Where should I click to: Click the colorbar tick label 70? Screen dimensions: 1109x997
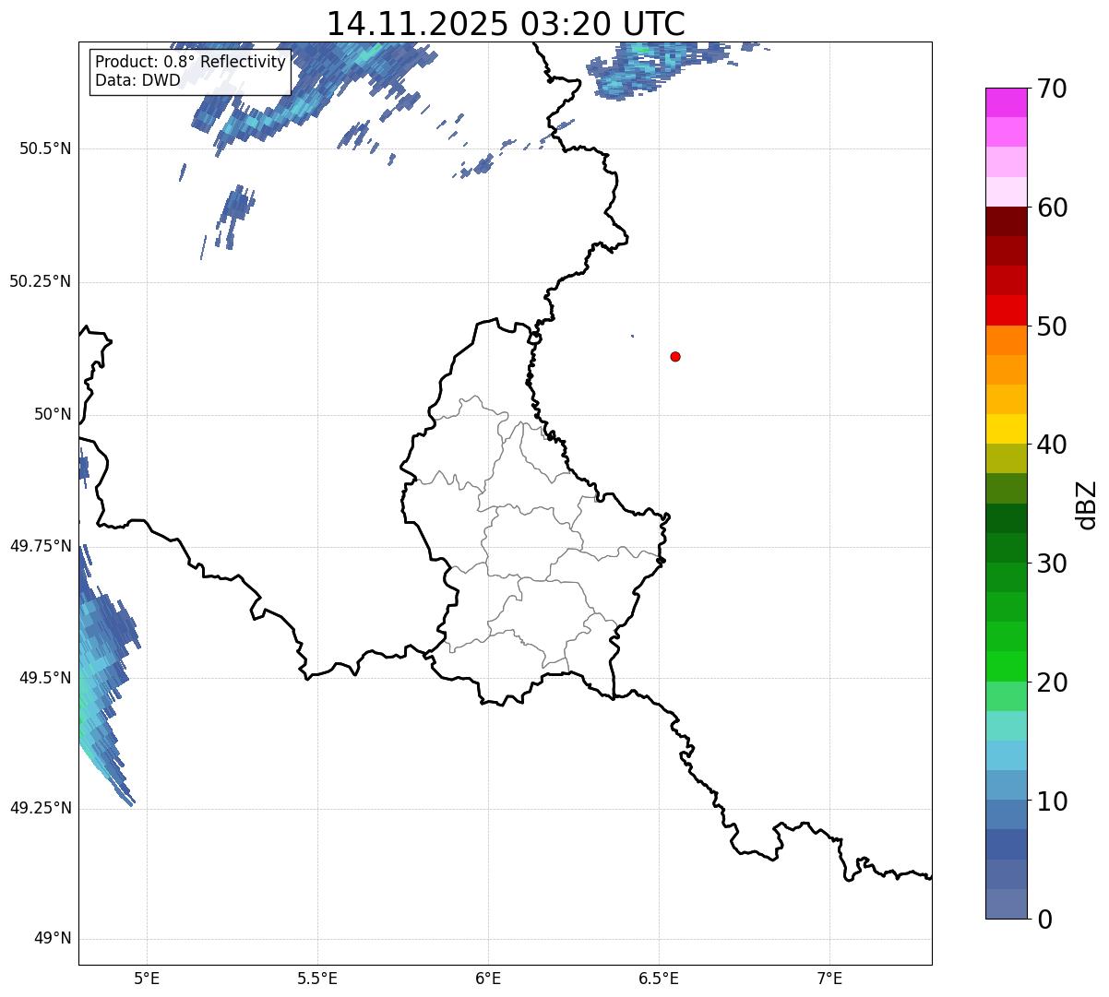[1053, 89]
